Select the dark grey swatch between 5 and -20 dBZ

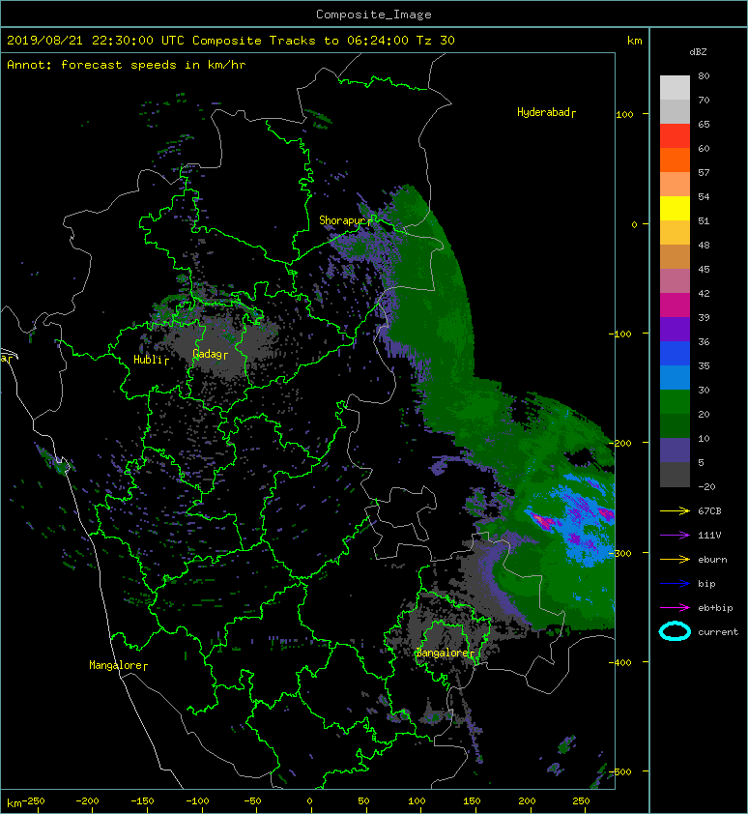tap(675, 474)
